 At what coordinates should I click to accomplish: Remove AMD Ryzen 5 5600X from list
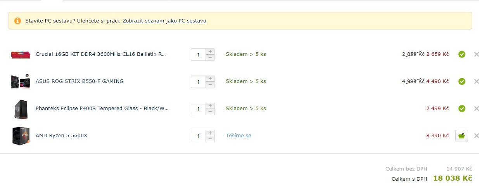pos(476,136)
